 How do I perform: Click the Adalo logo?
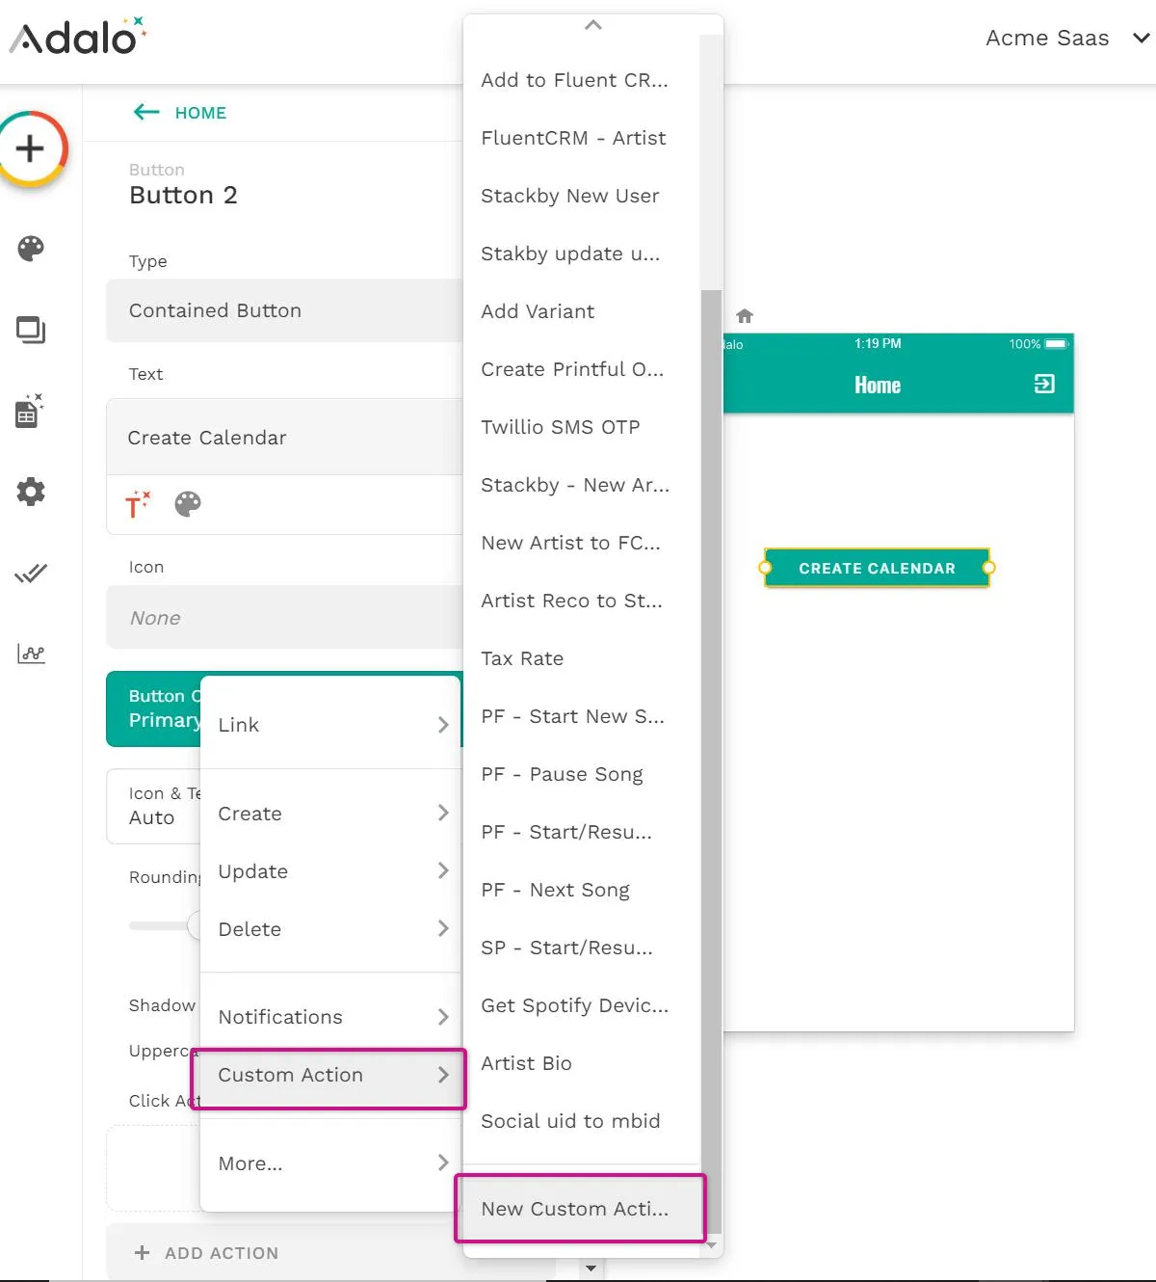point(77,38)
